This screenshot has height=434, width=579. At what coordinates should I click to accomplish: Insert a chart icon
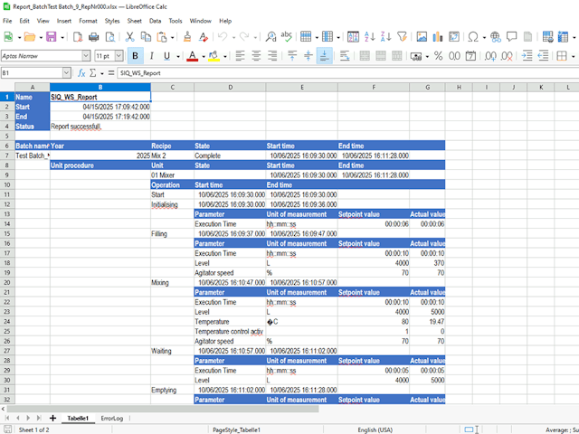click(x=438, y=36)
